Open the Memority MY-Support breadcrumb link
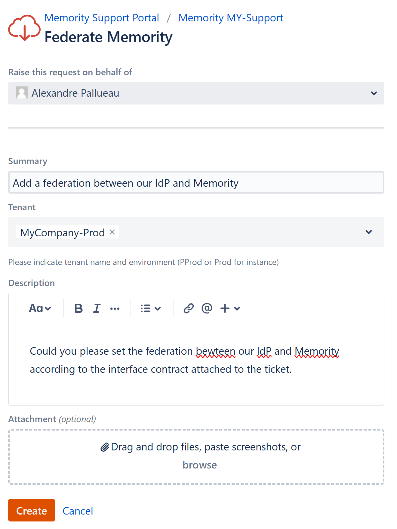 tap(231, 18)
